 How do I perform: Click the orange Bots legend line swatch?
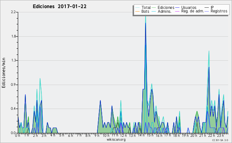pyautogui.click(x=137, y=11)
